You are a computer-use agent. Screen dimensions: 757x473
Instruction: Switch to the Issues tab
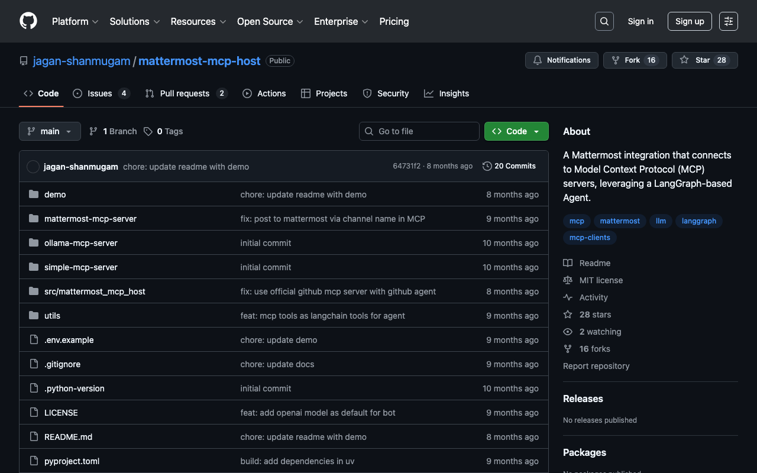100,93
